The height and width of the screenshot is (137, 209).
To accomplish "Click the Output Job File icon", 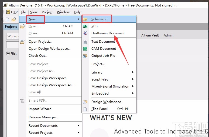I will (85, 56).
